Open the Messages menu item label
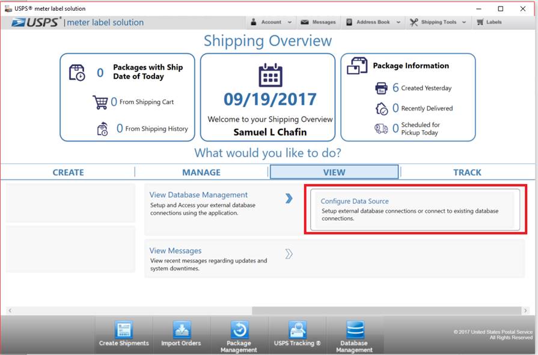Image resolution: width=538 pixels, height=355 pixels. (324, 22)
